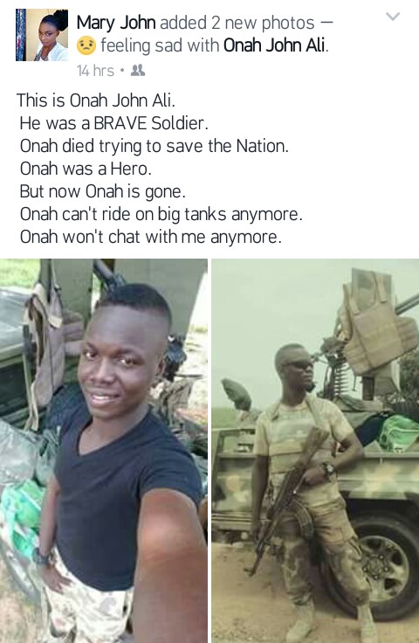Open the Mary John profile name link
The height and width of the screenshot is (643, 419).
116,23
